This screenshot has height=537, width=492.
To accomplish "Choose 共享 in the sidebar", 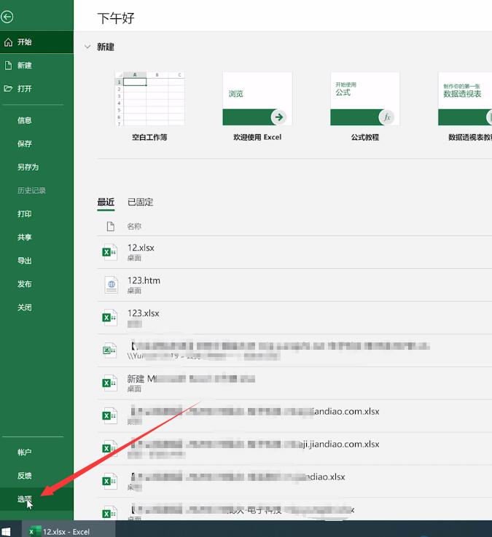I will [36, 238].
